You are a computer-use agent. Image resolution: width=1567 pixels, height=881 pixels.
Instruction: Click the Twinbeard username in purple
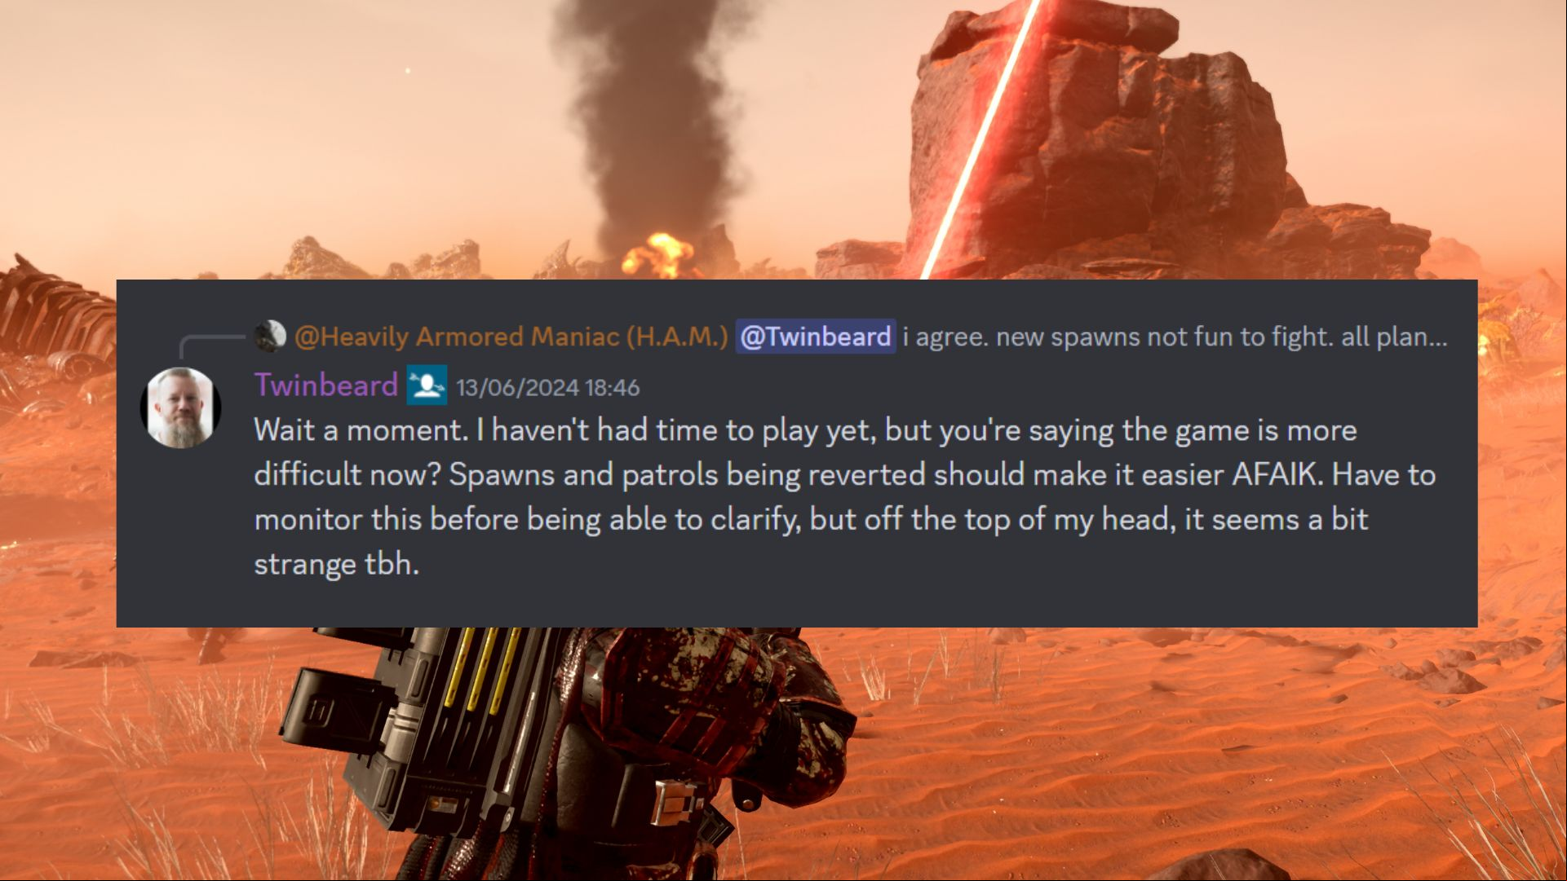[326, 385]
